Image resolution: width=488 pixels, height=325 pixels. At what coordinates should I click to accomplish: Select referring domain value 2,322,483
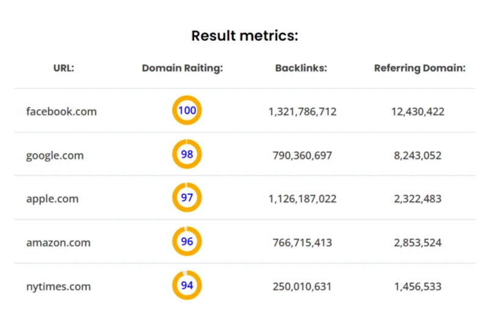click(418, 199)
